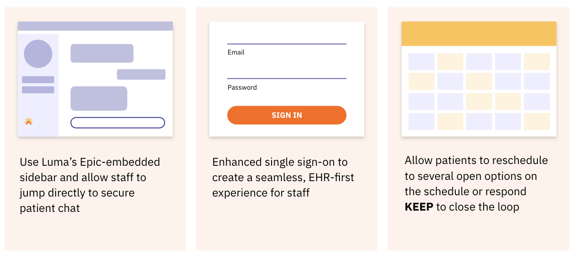574x255 pixels.
Task: Click the Epic-embedded sidebar description text
Action: [90, 185]
